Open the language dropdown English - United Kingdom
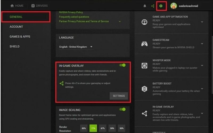213x133 pixels. click(76, 47)
